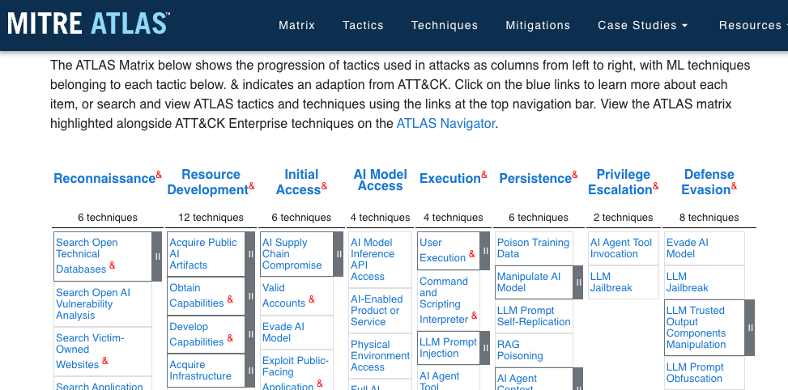Screen dimensions: 788x390
Task: Click the MITRE ATLAS logo
Action: point(88,23)
